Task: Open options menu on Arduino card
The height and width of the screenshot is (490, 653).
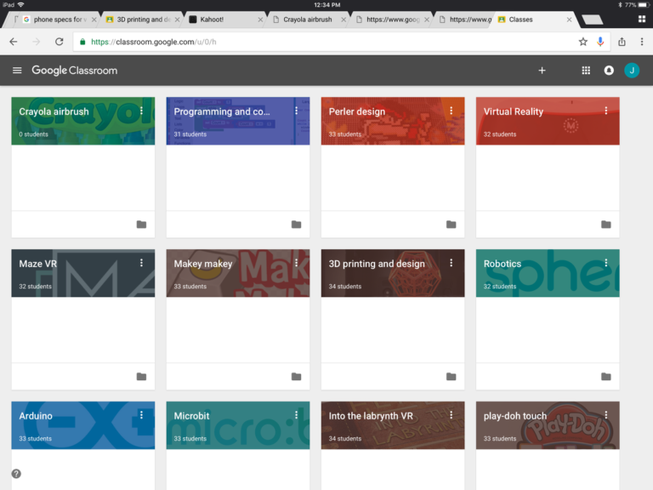Action: point(142,415)
